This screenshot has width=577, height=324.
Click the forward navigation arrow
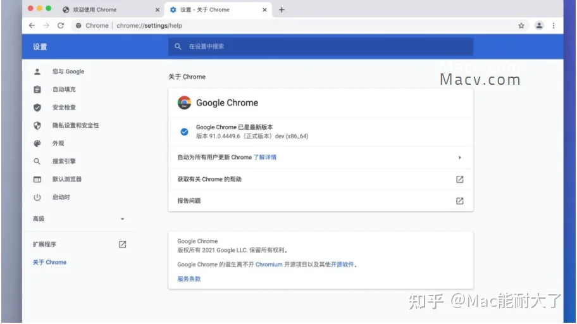(46, 25)
